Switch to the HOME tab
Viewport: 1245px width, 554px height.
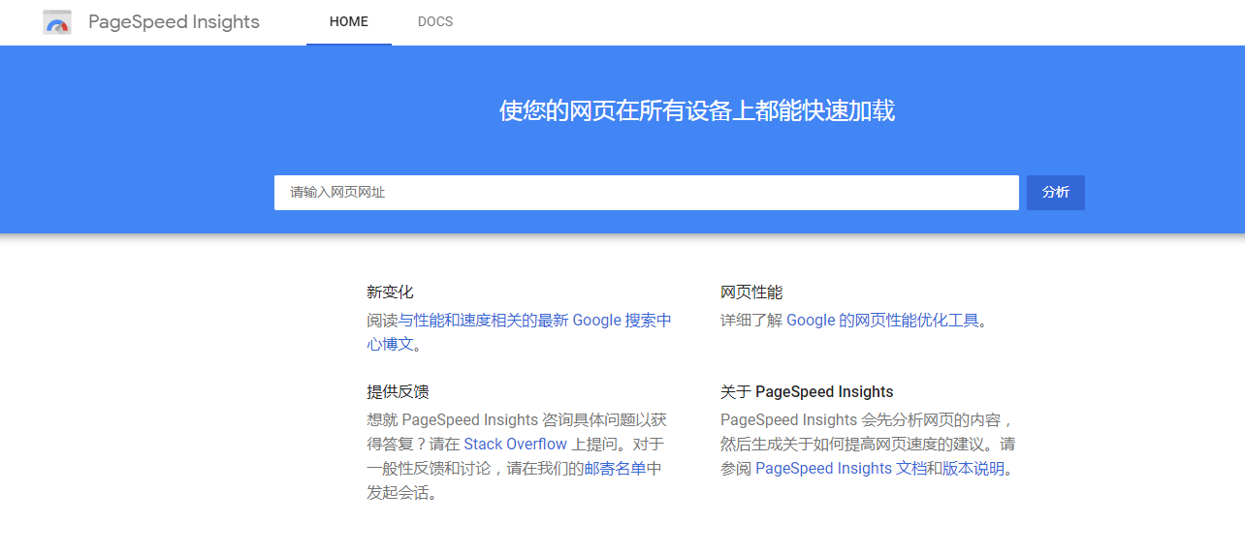(349, 22)
